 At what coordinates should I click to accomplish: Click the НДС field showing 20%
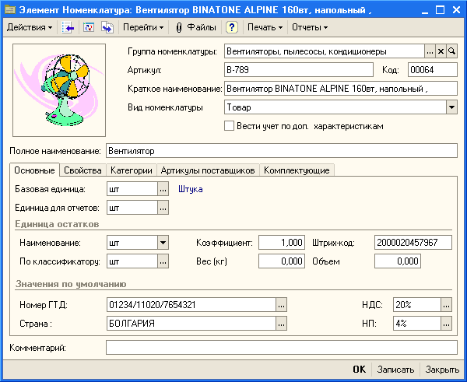417,305
